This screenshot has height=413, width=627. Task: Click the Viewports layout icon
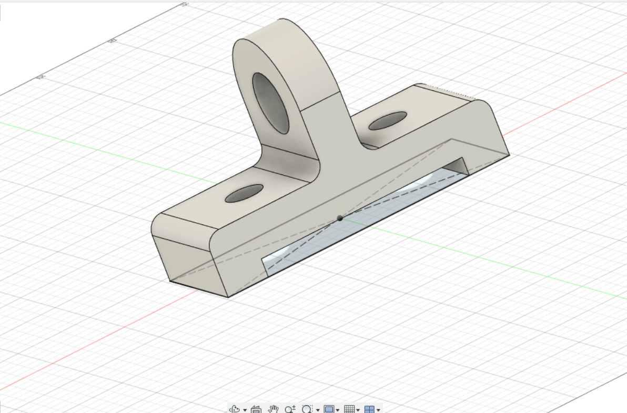pos(369,409)
